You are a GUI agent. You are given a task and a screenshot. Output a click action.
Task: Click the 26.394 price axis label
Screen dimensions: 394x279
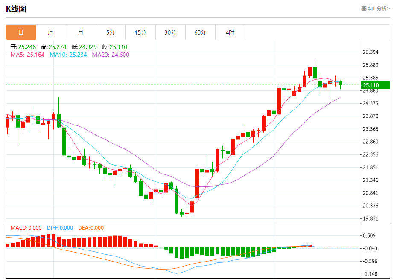[371, 52]
